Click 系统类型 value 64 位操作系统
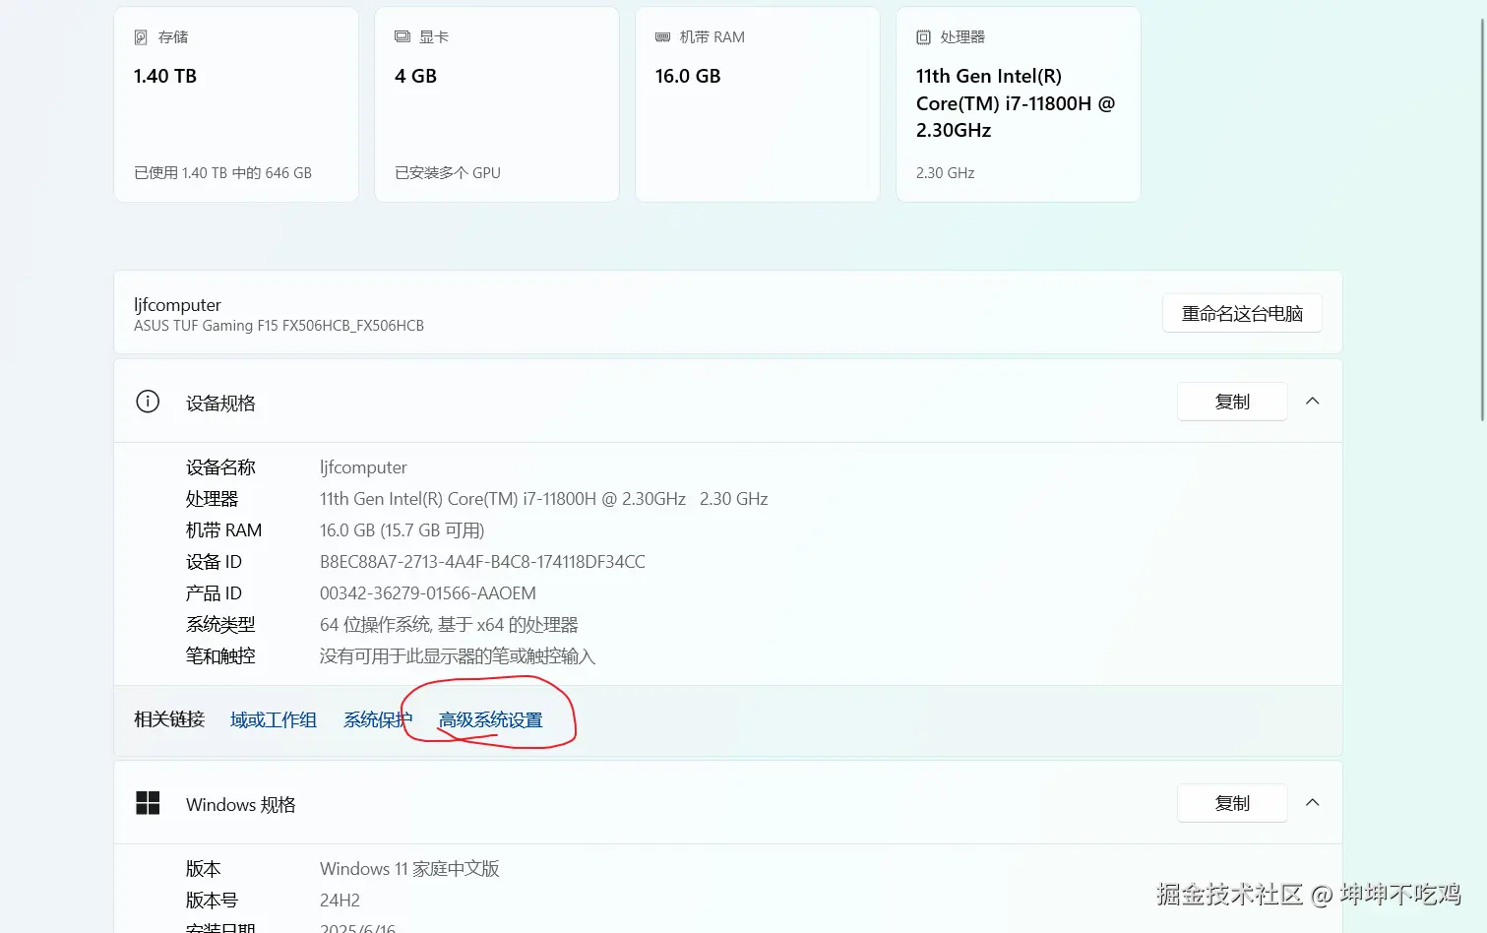Image resolution: width=1487 pixels, height=933 pixels. 449,625
